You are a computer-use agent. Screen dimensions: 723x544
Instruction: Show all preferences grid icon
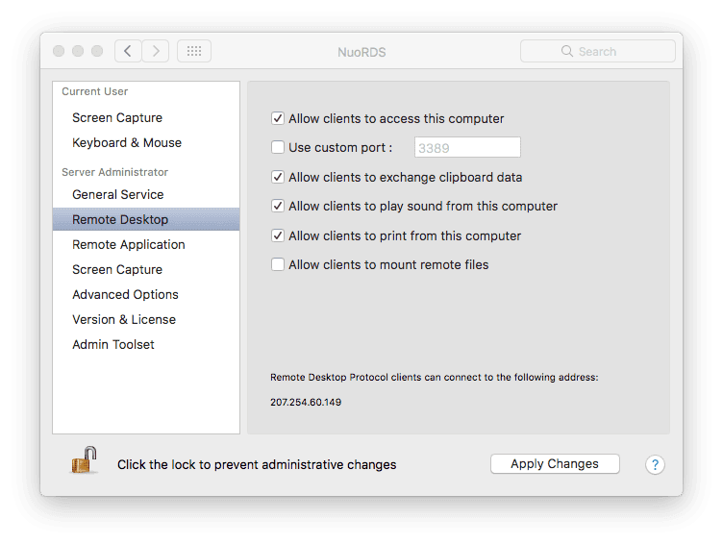point(194,51)
